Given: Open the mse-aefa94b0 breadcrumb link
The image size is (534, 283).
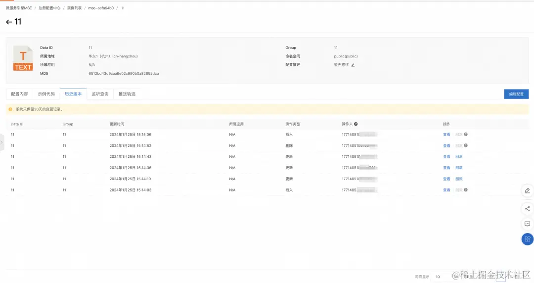Looking at the screenshot, I should point(101,8).
